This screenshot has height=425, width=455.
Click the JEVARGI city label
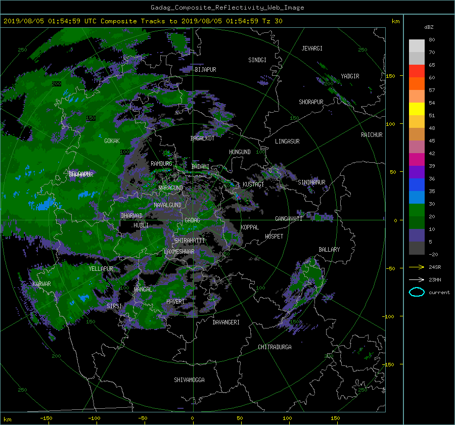(312, 49)
